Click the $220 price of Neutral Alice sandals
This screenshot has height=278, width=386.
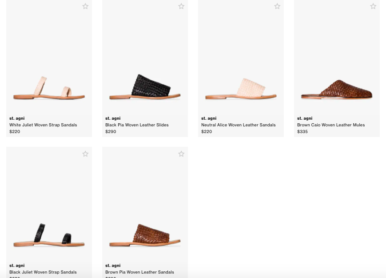pos(207,132)
